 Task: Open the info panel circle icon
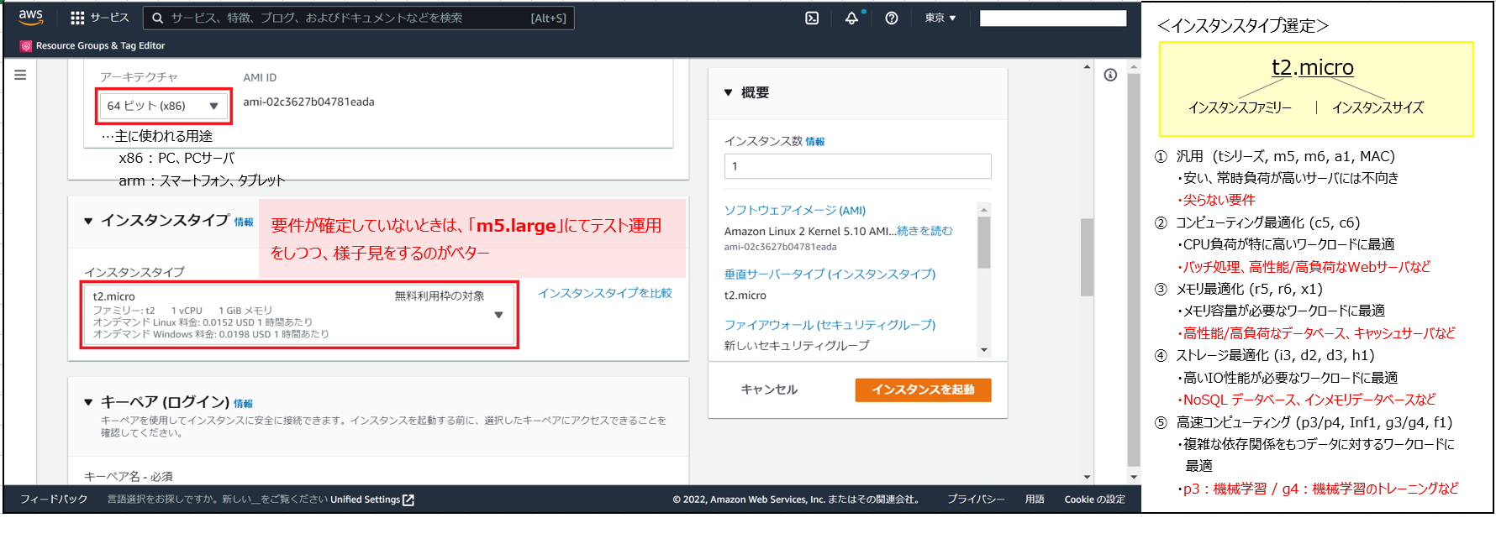pos(1110,75)
